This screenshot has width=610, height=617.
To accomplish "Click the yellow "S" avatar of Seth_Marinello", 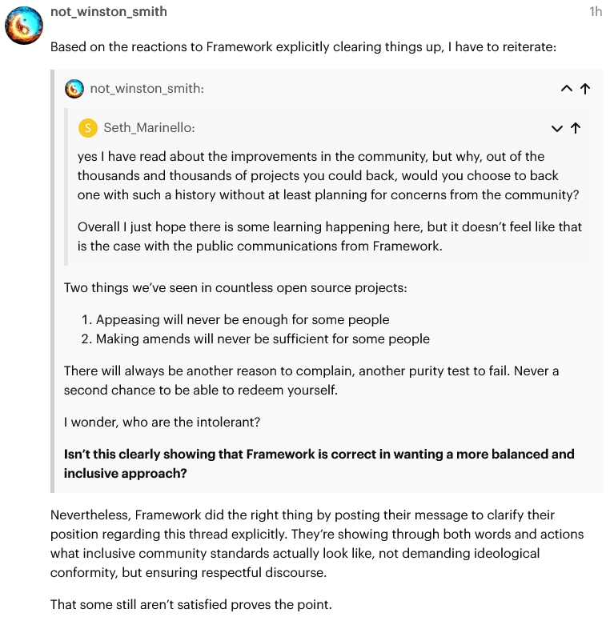I will [87, 128].
